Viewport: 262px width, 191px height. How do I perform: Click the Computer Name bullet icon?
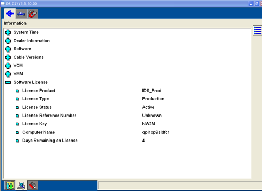pyautogui.click(x=17, y=132)
